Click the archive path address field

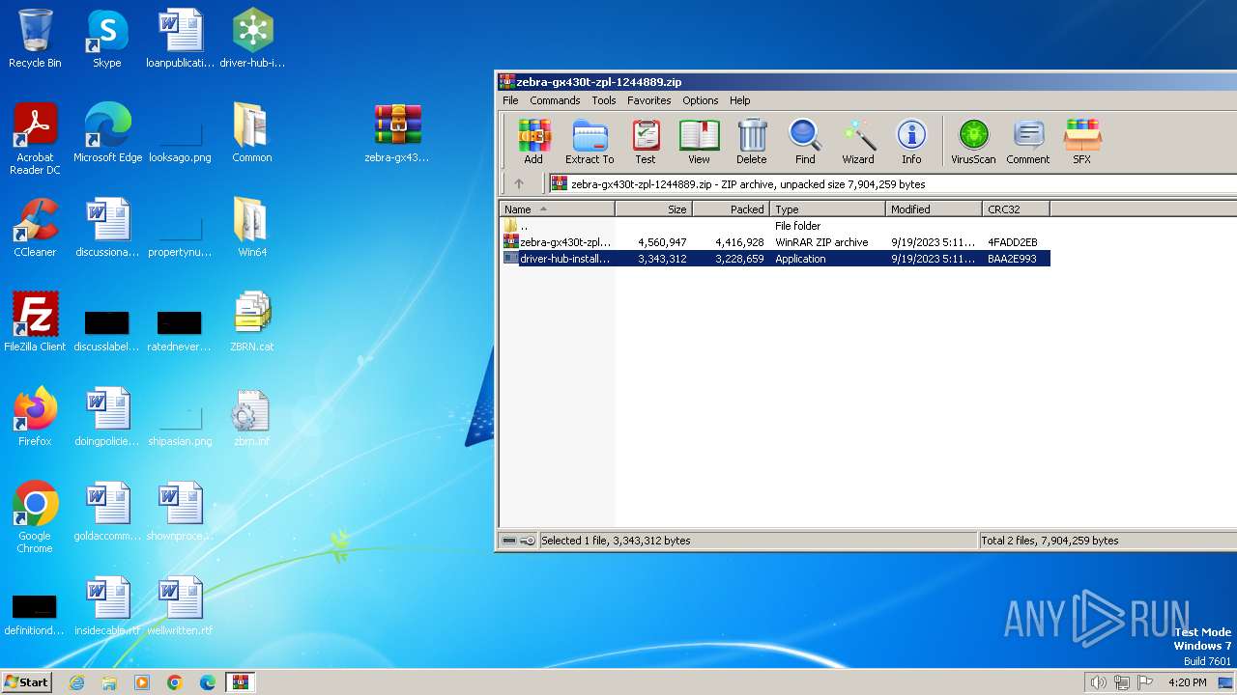(x=893, y=183)
